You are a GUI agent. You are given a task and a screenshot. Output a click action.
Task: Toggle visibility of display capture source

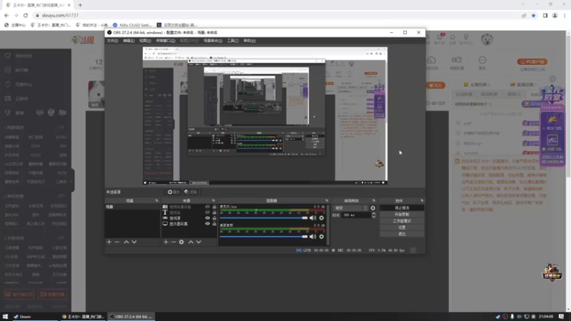pos(207,224)
